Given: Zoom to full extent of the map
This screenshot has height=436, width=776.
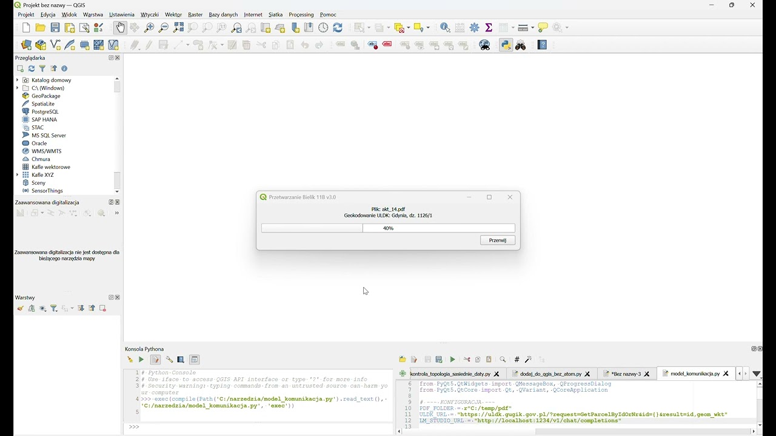Looking at the screenshot, I should [x=178, y=28].
